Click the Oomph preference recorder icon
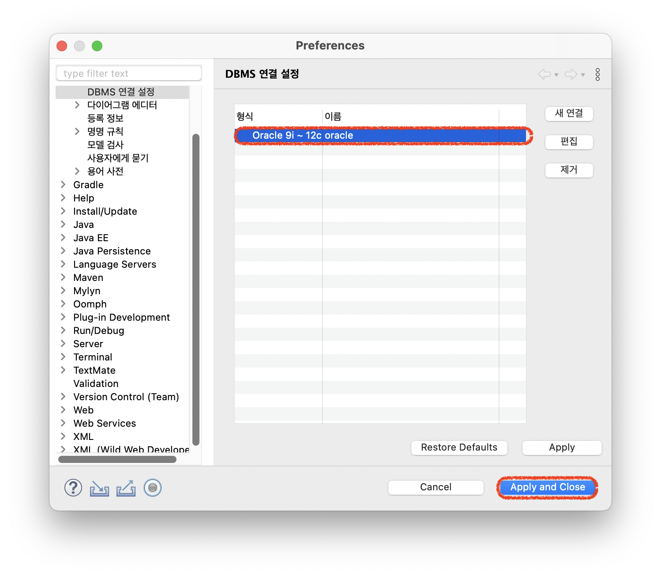 click(x=153, y=488)
